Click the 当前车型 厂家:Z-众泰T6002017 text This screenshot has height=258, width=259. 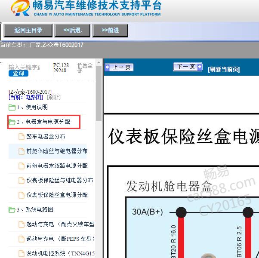[42, 45]
